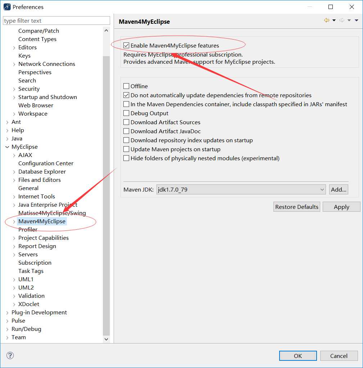Select Files and Editors item
This screenshot has height=368, width=363.
(x=40, y=180)
